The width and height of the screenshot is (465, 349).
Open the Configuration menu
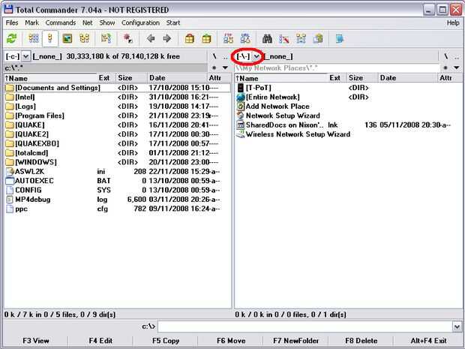[140, 23]
